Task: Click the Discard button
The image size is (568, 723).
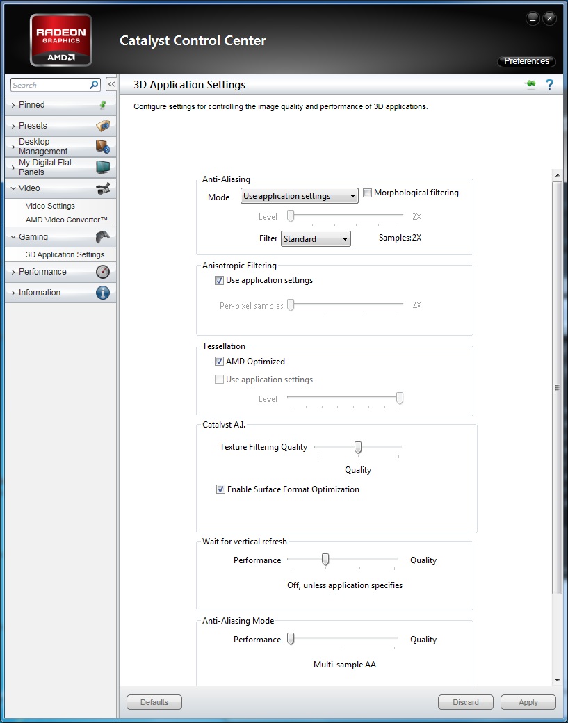Action: pyautogui.click(x=466, y=702)
